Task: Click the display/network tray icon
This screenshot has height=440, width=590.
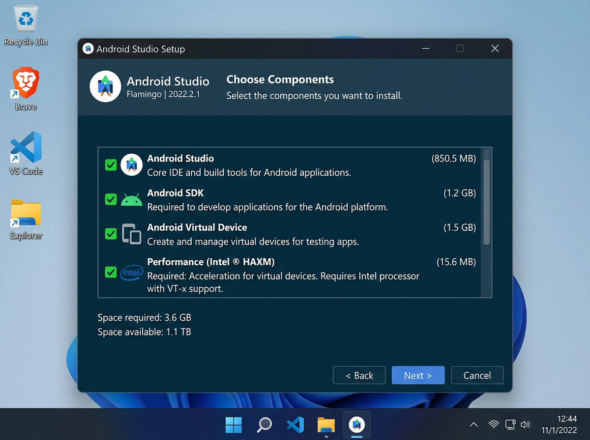Action: (510, 425)
